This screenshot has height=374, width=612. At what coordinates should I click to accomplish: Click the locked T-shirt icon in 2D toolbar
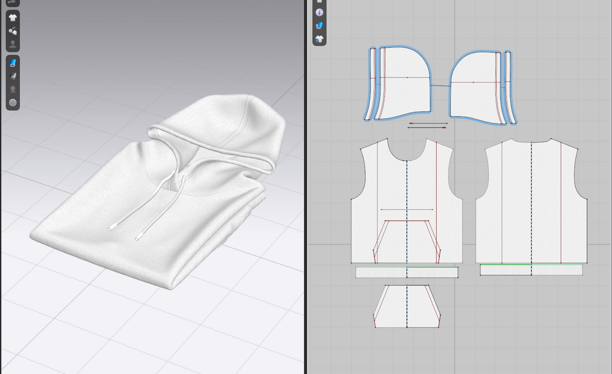pos(320,39)
